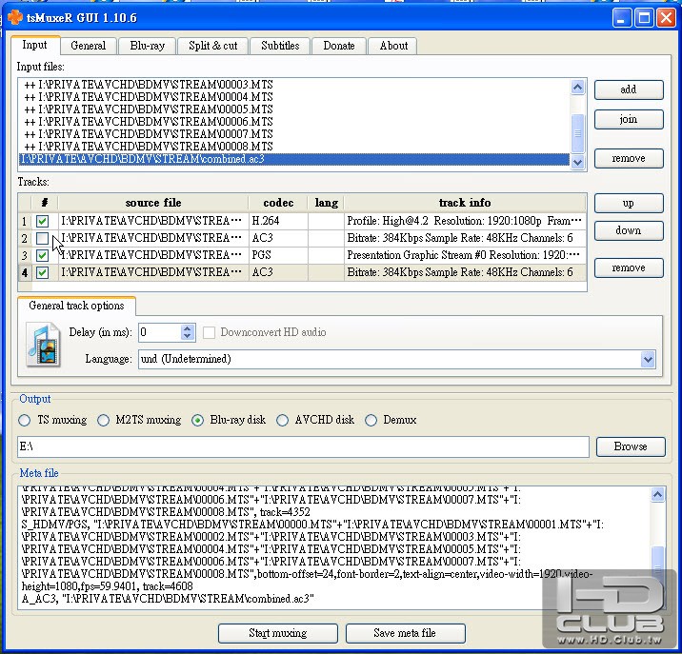
Task: Click the join button
Action: (629, 119)
